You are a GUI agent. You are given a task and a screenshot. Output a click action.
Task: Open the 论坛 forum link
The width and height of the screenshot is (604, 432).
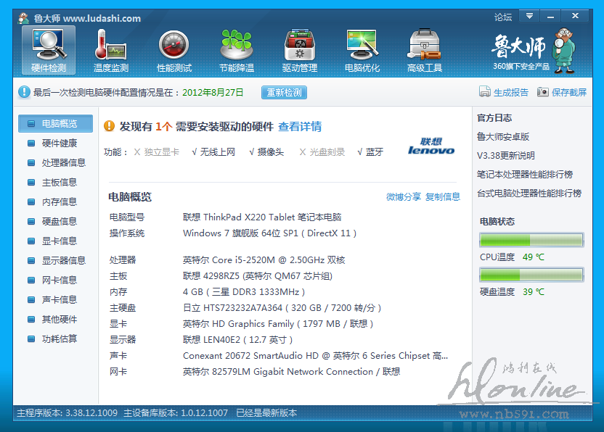point(503,17)
